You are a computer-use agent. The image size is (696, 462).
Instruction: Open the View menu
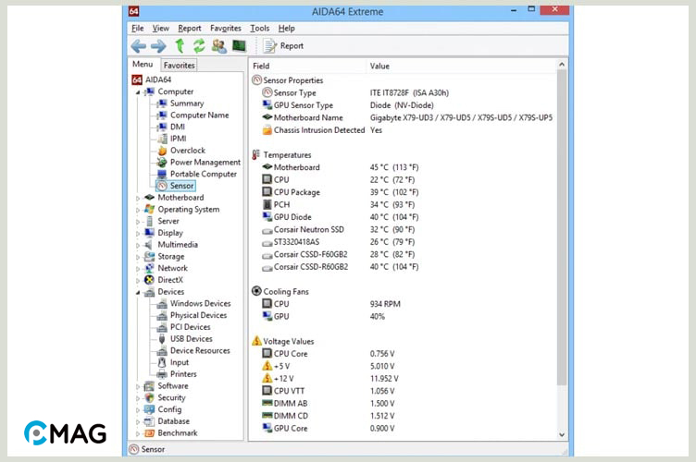(161, 29)
